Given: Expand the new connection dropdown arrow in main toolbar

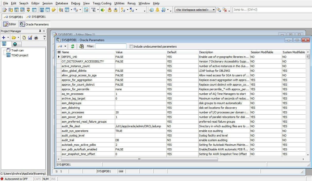Looking at the screenshot, I should [x=127, y=10].
